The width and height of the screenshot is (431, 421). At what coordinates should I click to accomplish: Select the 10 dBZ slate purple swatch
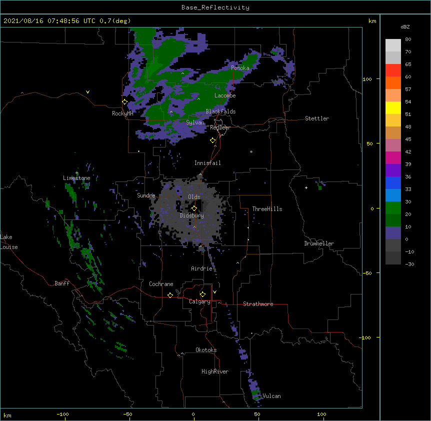[x=393, y=233]
